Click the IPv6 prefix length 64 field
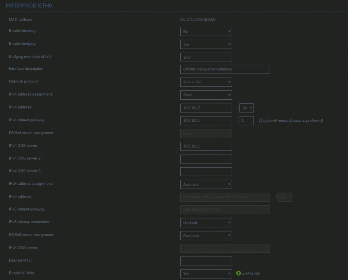The width and height of the screenshot is (348, 280). point(285,197)
